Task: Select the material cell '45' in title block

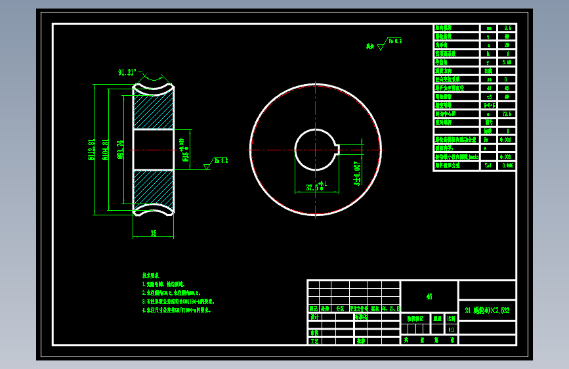Action: pyautogui.click(x=429, y=297)
